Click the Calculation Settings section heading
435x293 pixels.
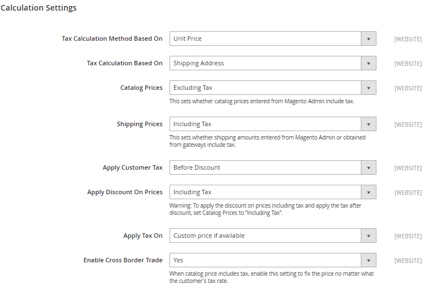pos(38,8)
